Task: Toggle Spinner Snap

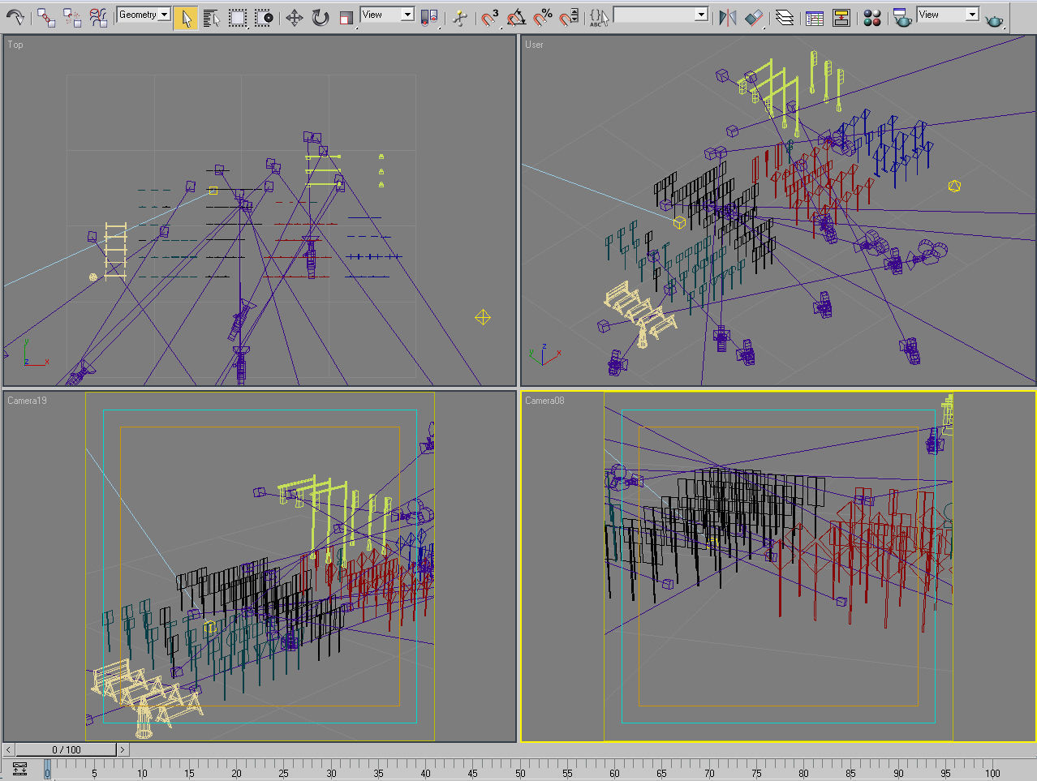Action: click(x=570, y=17)
